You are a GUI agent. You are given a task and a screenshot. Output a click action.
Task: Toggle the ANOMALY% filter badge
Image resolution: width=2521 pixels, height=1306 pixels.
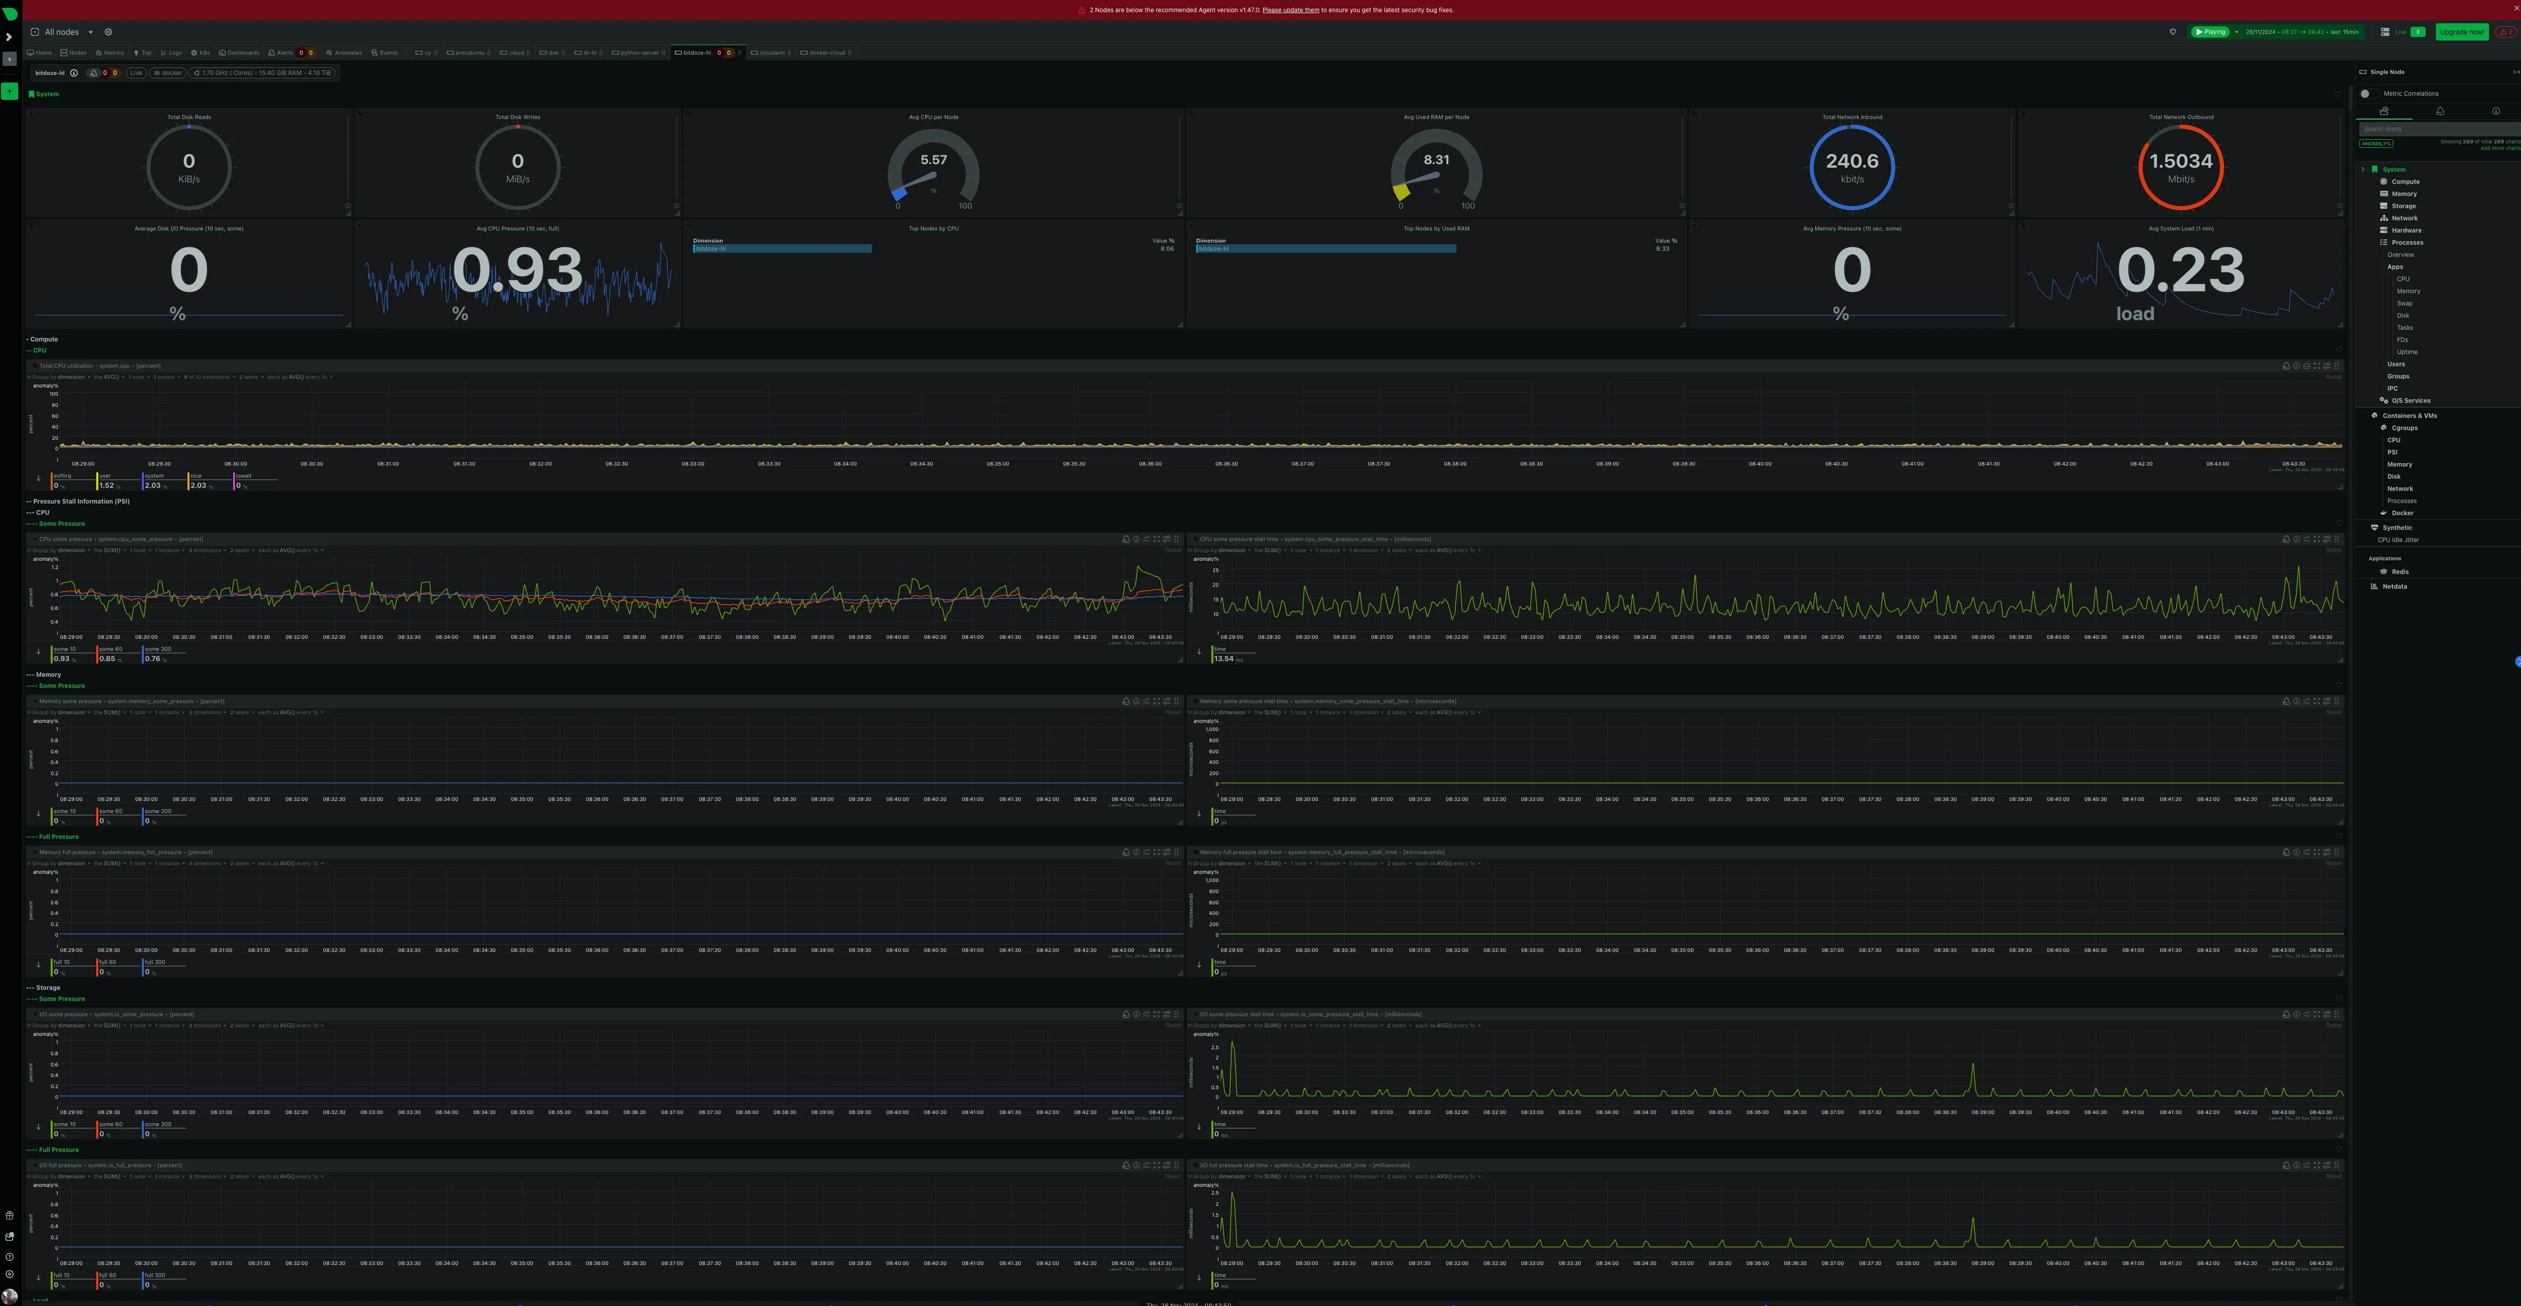(2376, 144)
